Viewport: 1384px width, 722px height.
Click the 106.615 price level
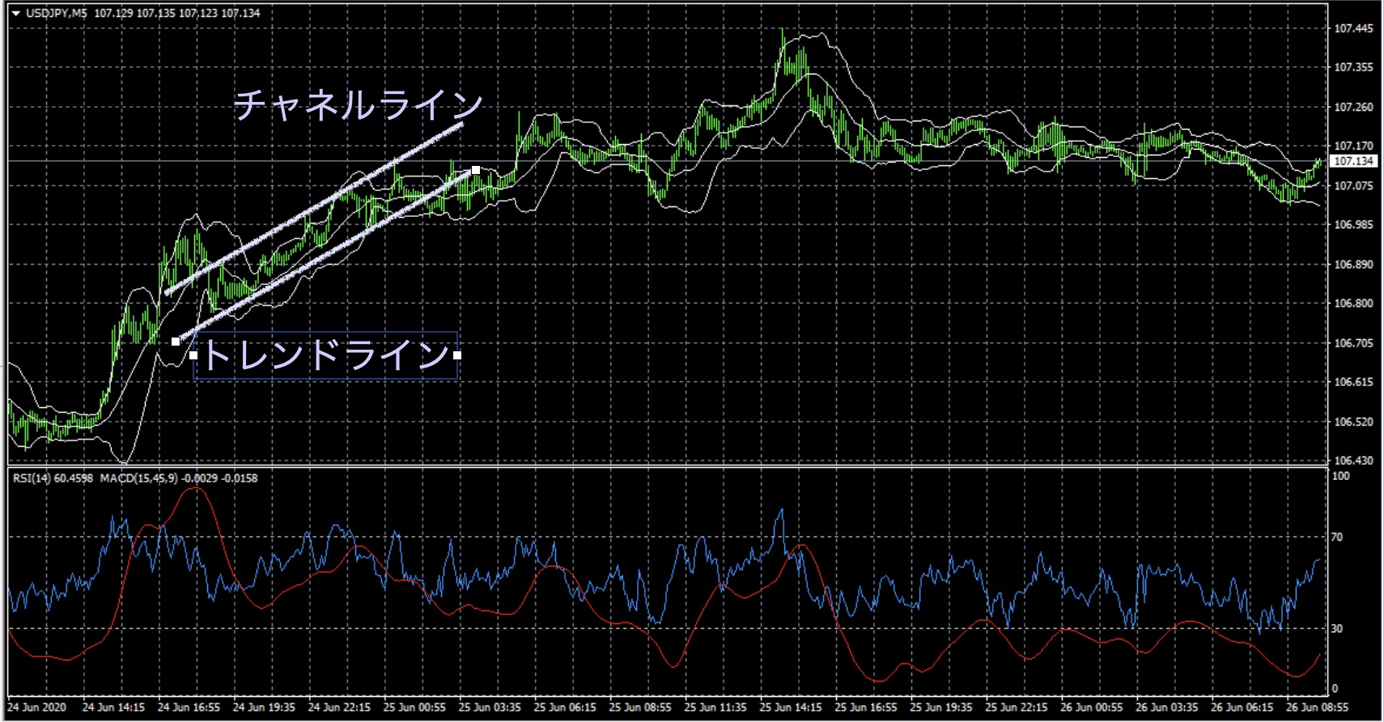coord(1353,382)
